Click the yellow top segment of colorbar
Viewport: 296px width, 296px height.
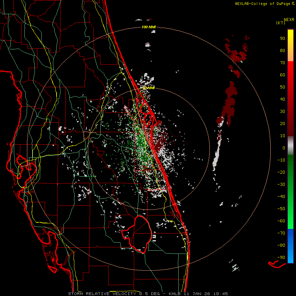tap(290, 45)
